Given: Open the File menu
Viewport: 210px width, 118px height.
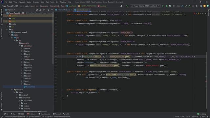Looking at the screenshot, I should 6,2.
